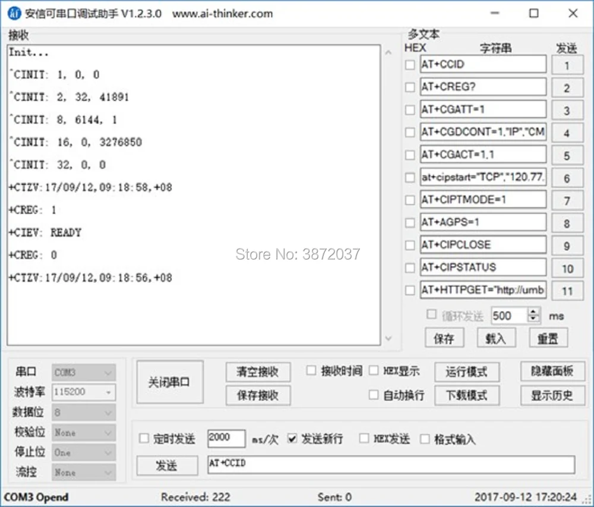594x507 pixels.
Task: Enable HEX checkbox for AT+CGATT=1
Action: click(410, 110)
